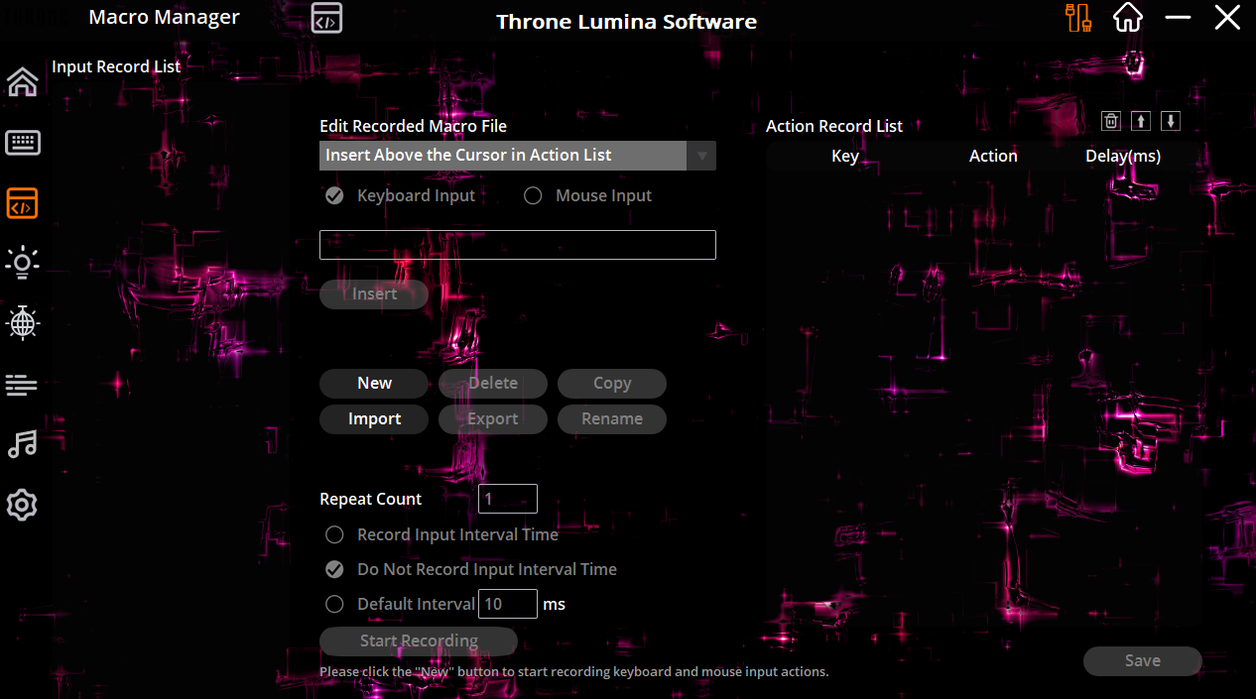
Task: Click the Export button
Action: pyautogui.click(x=493, y=419)
